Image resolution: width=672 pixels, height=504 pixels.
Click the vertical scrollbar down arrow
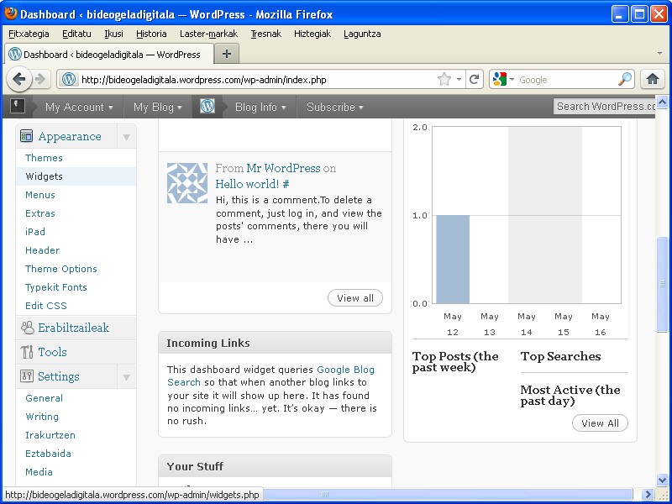662,480
